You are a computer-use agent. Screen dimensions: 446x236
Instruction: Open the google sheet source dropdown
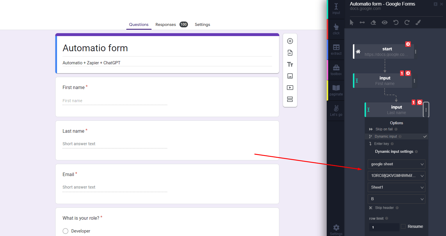click(396, 164)
